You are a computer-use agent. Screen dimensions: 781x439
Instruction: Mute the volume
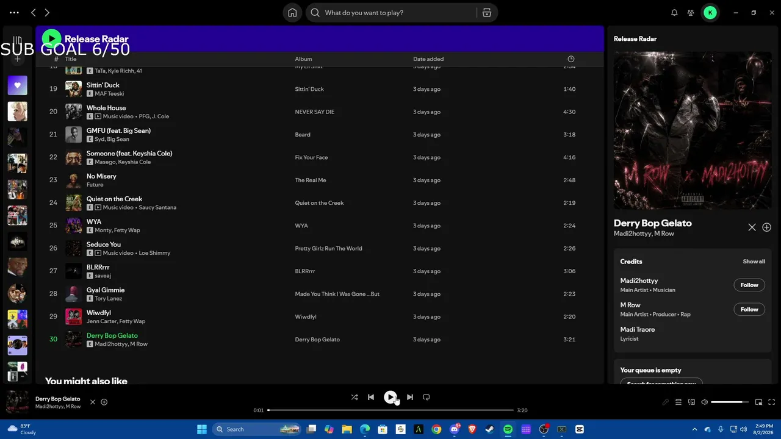click(x=705, y=402)
